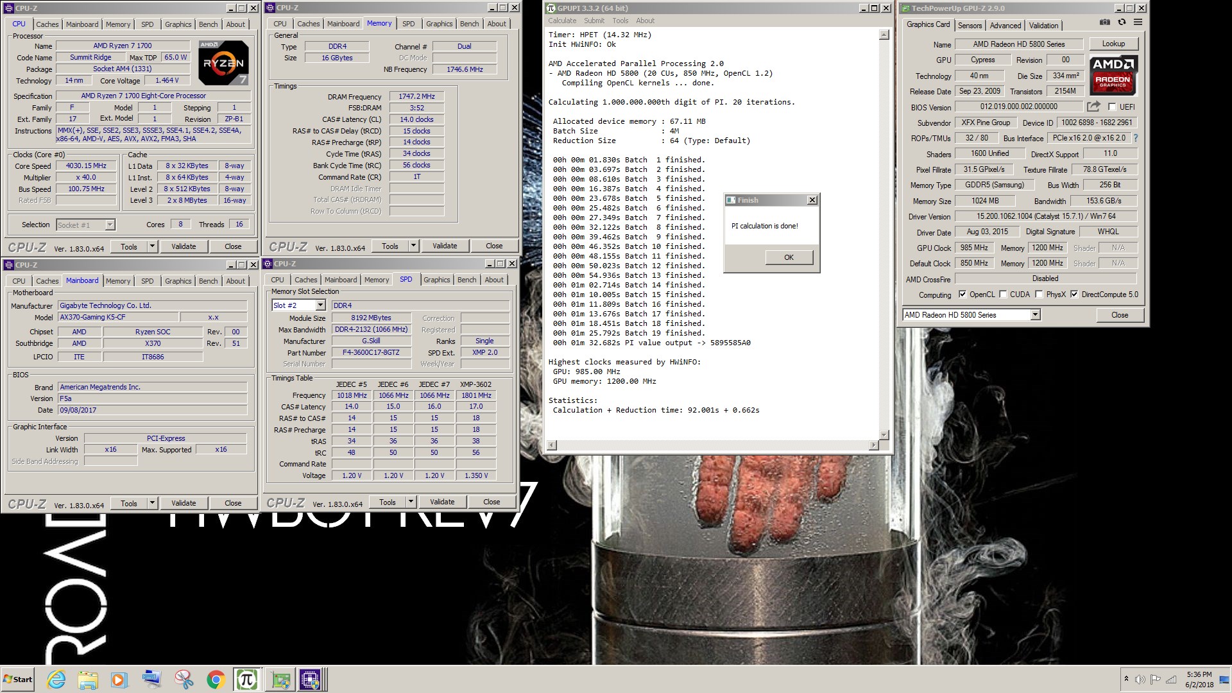Click the Lookup button in GPU-Z

pos(1113,44)
